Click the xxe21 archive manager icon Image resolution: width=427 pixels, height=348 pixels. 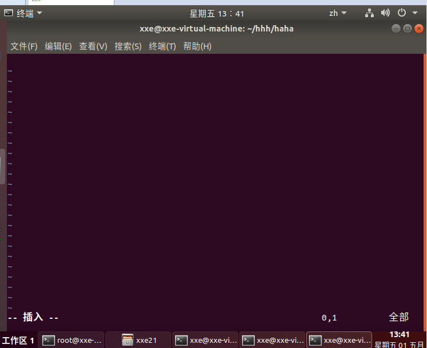[128, 340]
